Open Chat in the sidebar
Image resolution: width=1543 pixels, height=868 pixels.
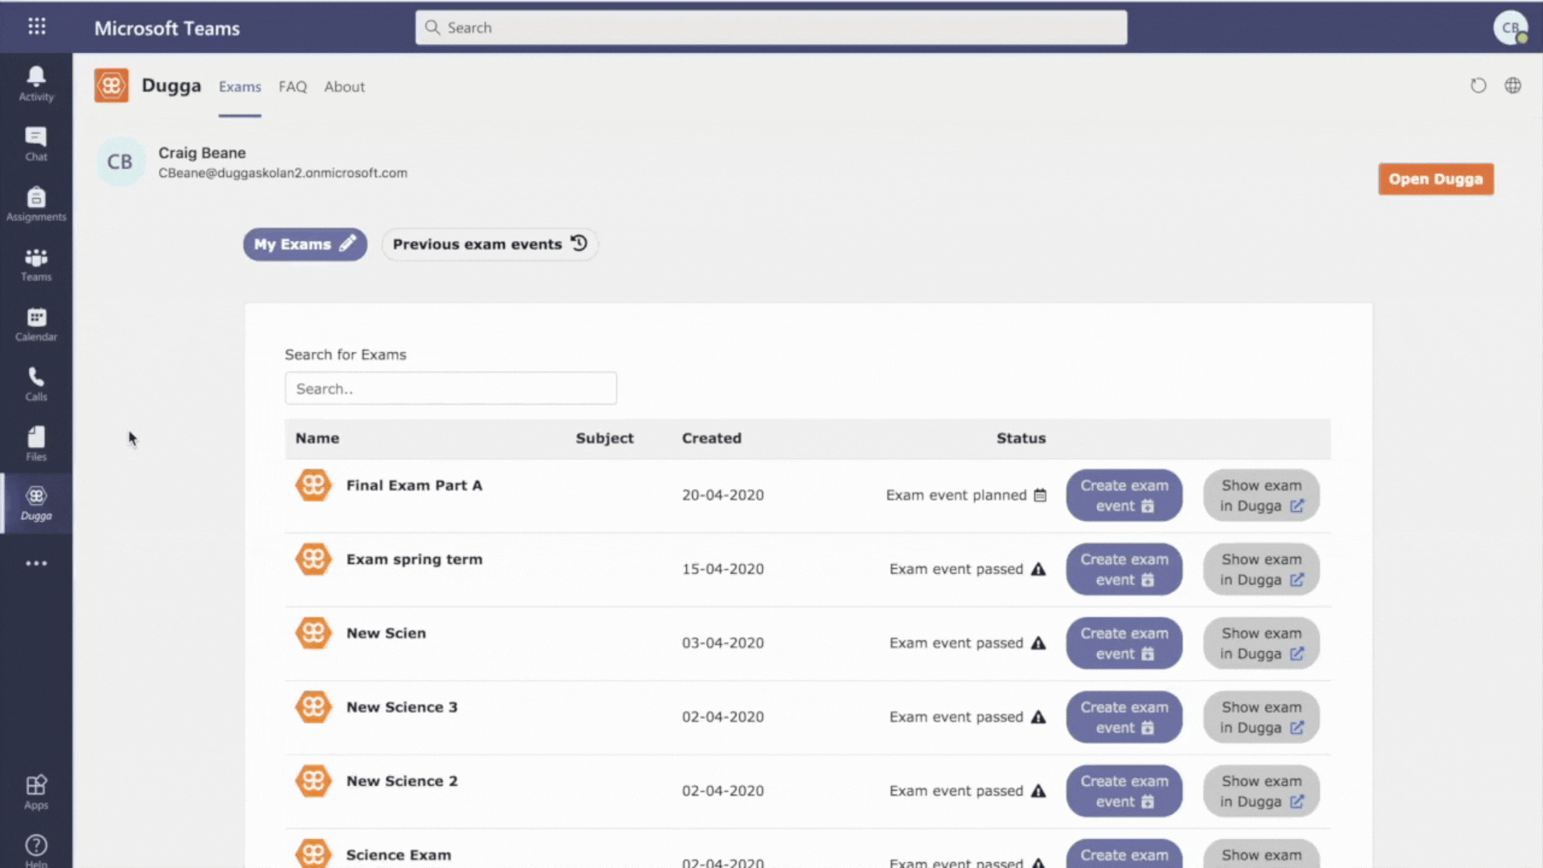coord(36,144)
